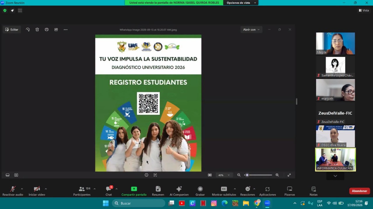Show hidden system tray icons
This screenshot has height=209, width=373.
(x=295, y=203)
